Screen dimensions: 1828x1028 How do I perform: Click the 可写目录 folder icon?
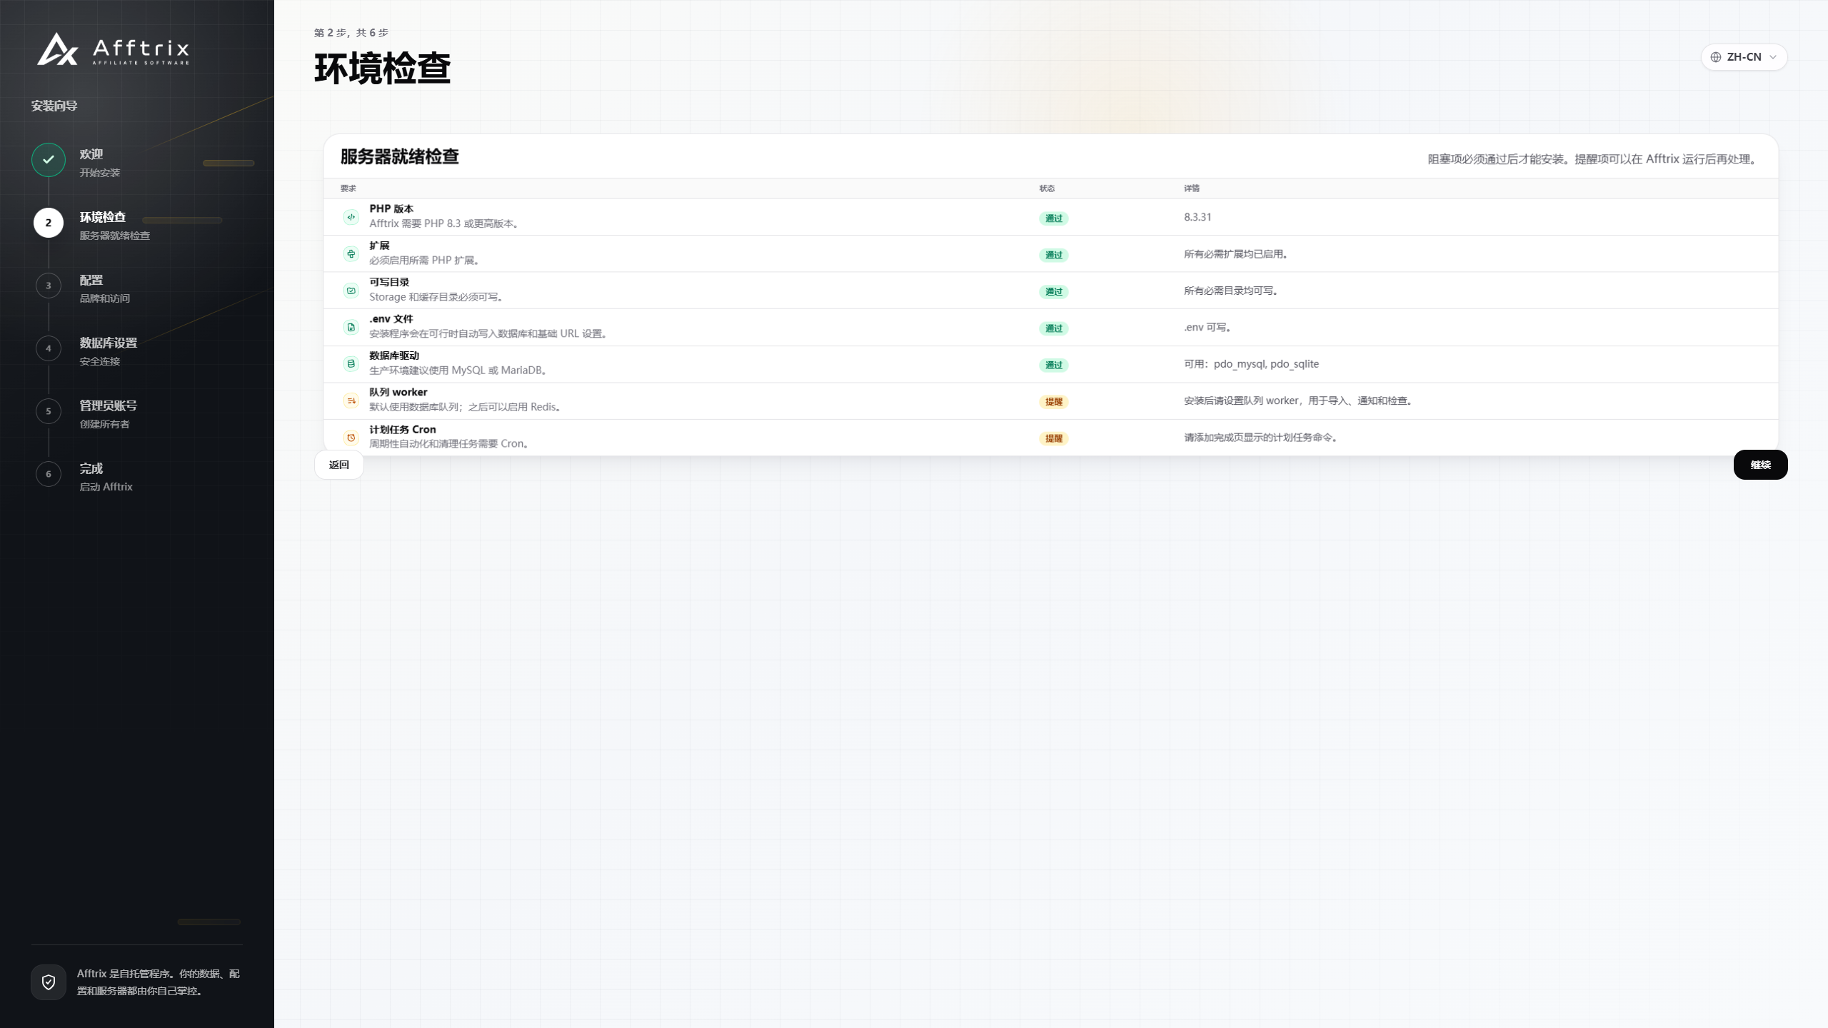click(x=351, y=291)
